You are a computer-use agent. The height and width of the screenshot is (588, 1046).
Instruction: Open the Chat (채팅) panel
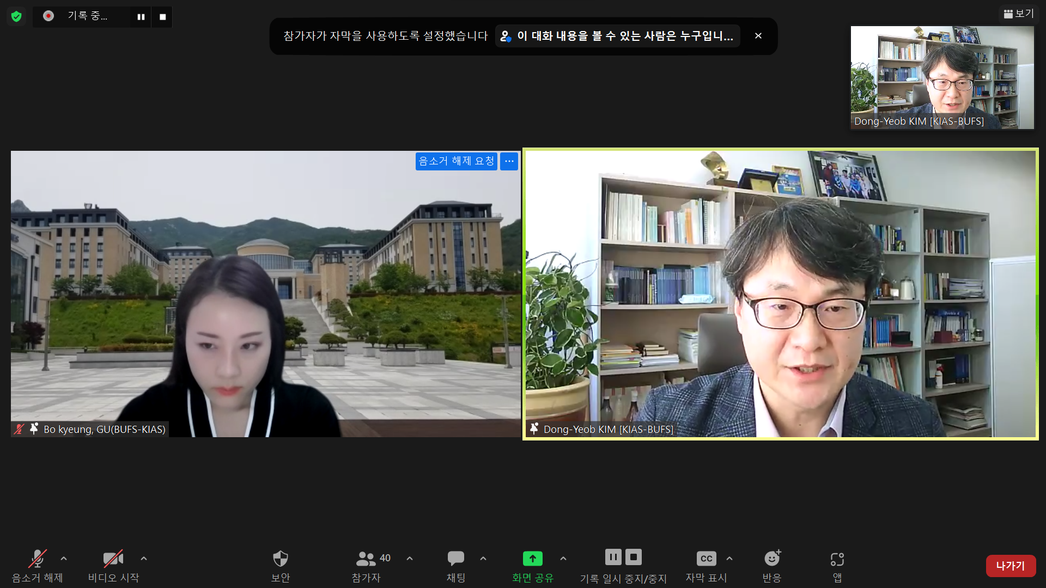[x=455, y=559]
